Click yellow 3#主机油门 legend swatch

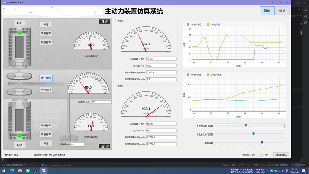[x=208, y=24]
